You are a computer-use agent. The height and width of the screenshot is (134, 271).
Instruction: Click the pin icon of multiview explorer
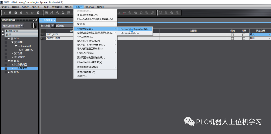coord(36,20)
